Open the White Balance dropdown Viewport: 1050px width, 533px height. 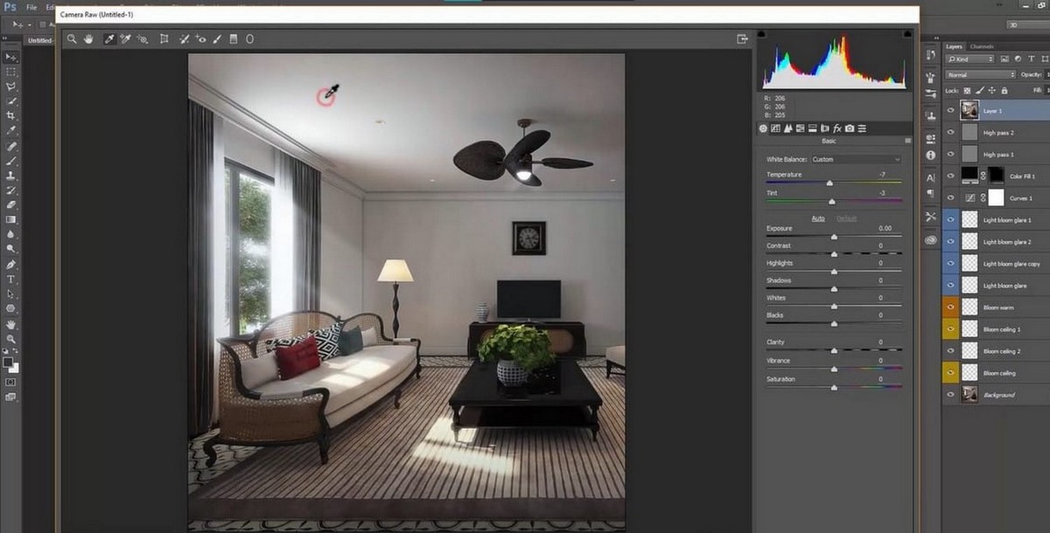(x=856, y=159)
